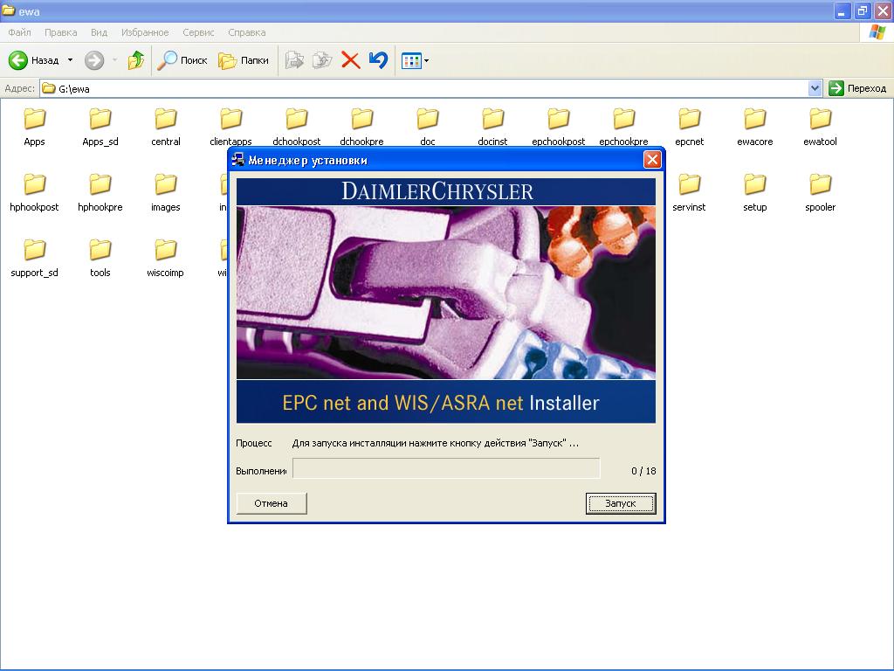Open the epchookpre folder

(x=623, y=127)
